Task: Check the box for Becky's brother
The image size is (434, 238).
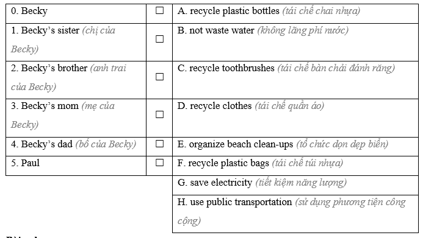Action: (159, 77)
